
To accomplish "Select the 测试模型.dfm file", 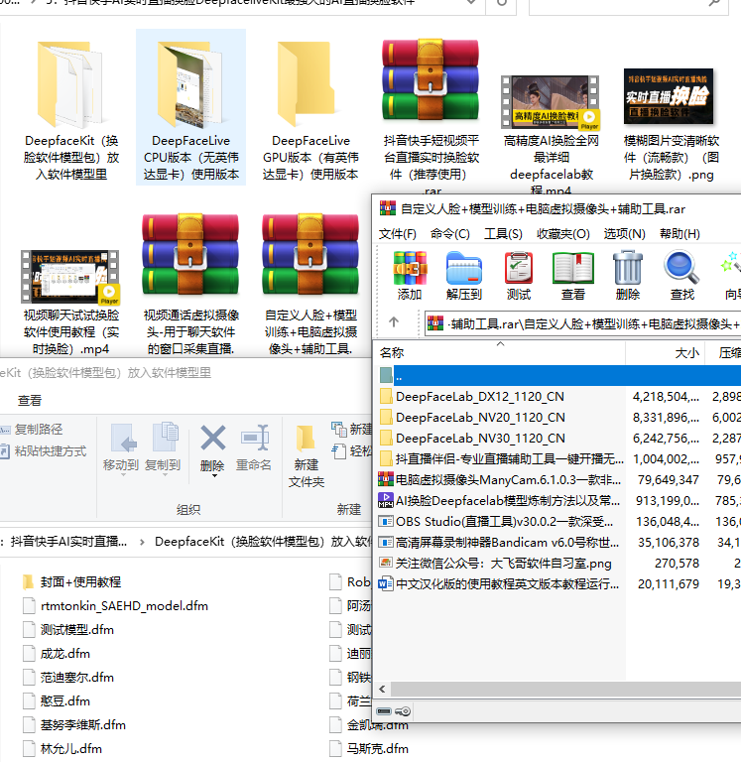I will [68, 630].
